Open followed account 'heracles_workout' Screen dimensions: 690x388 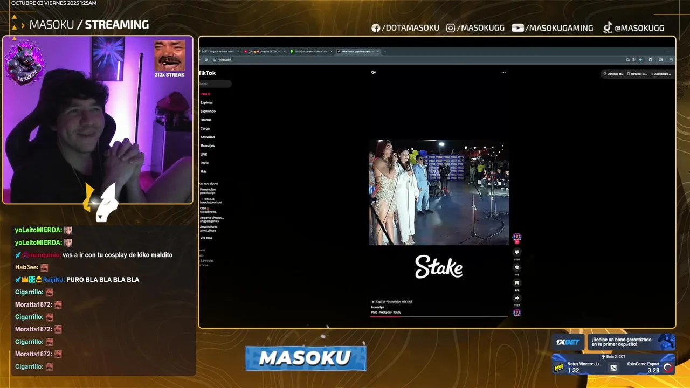[211, 200]
